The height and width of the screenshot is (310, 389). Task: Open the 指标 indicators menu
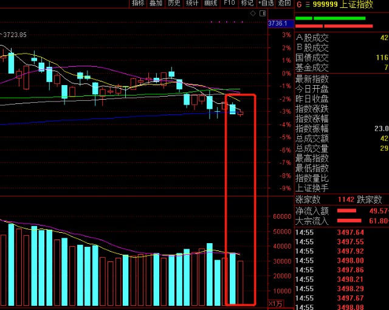point(138,3)
